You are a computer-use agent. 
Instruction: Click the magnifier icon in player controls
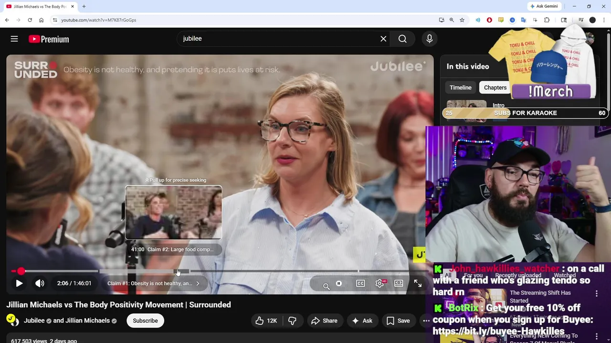click(326, 286)
